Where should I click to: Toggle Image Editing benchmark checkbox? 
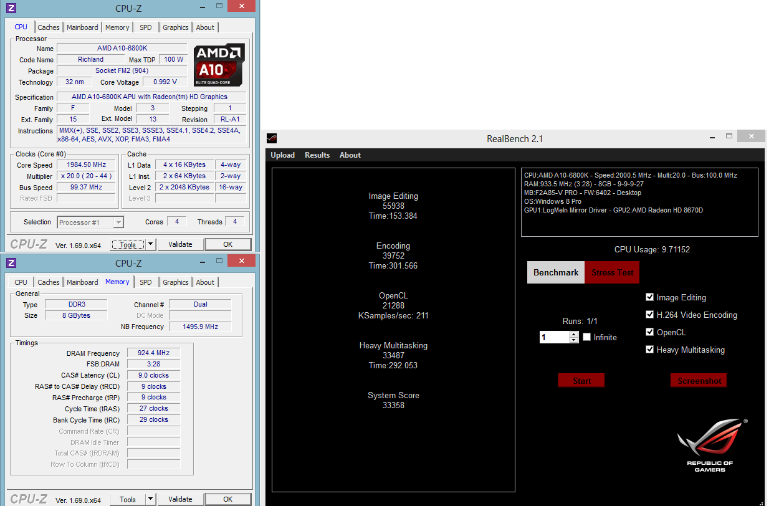(650, 297)
